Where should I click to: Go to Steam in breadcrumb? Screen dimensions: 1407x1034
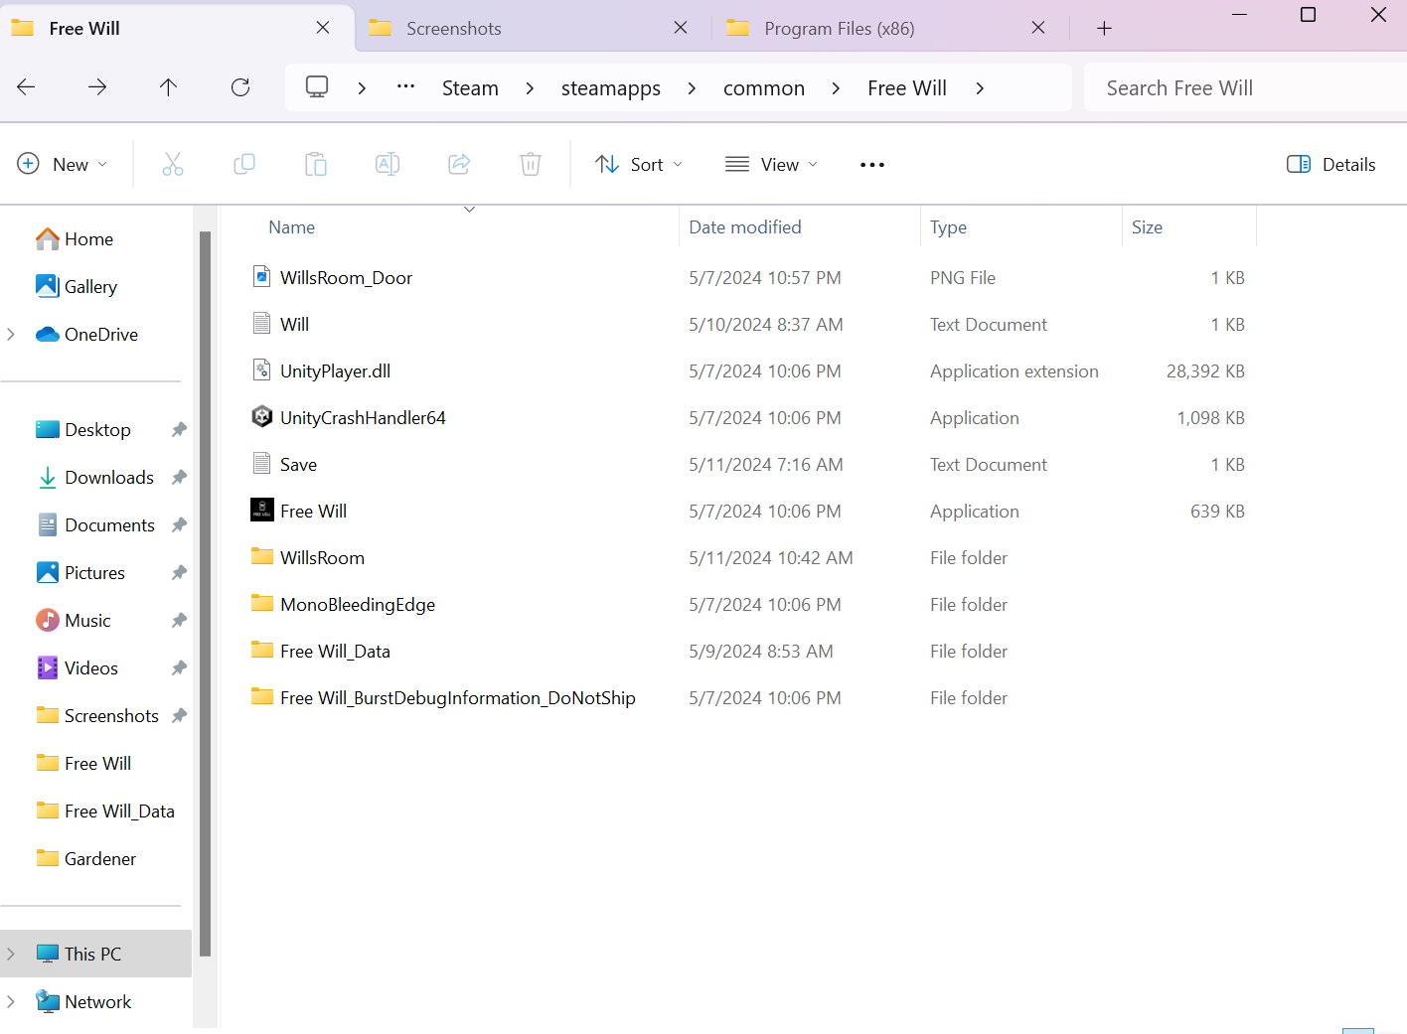click(x=470, y=88)
